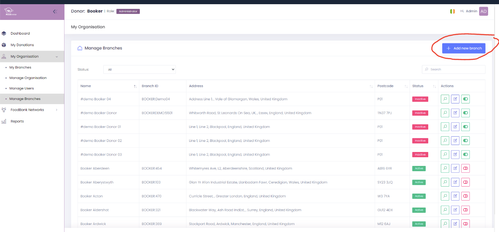Viewport: 499px width, 232px height.
Task: Open Manage Users submenu item
Action: pos(22,88)
